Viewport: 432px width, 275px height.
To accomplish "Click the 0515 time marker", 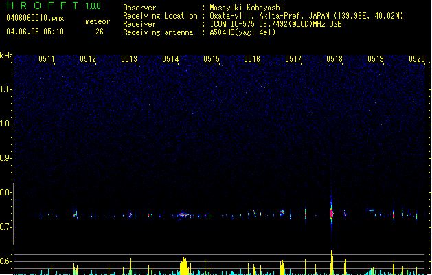I will pos(212,59).
